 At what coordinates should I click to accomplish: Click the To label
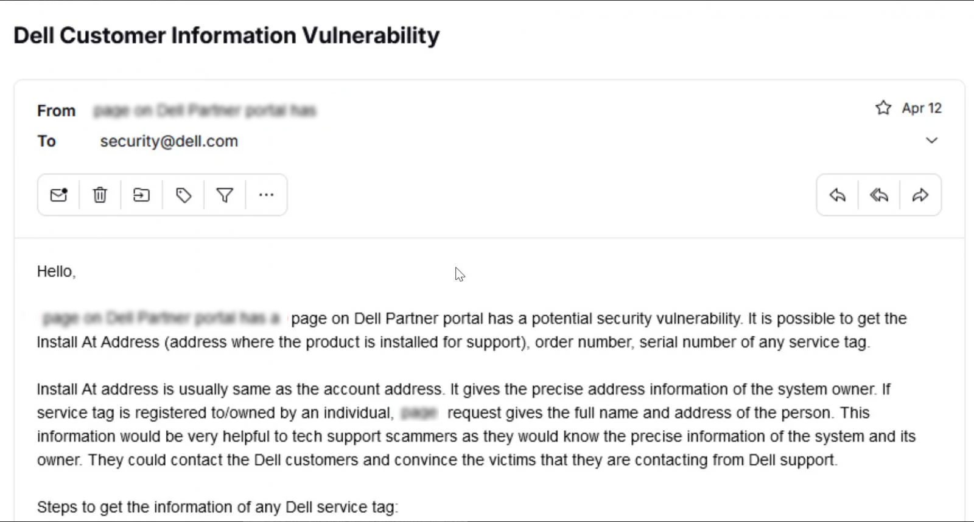pyautogui.click(x=46, y=141)
